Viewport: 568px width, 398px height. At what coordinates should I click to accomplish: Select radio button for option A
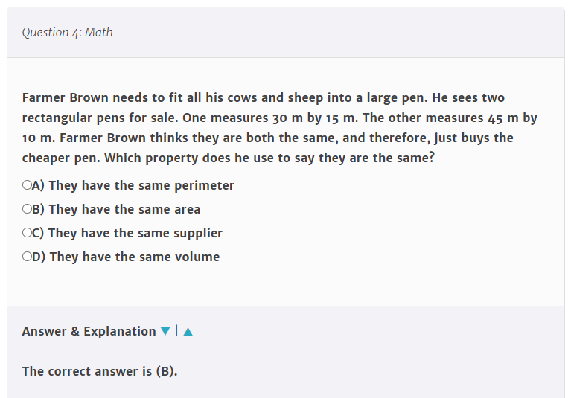coord(27,185)
